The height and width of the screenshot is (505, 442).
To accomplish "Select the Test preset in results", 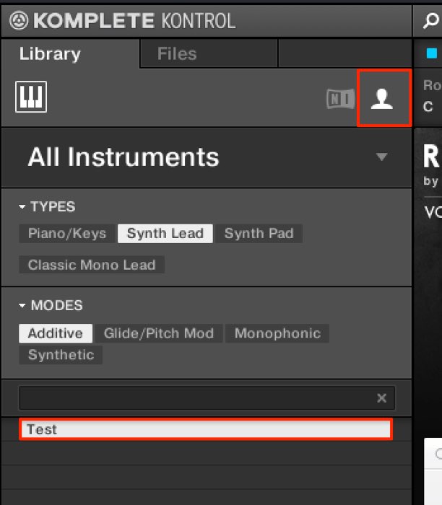I will coord(206,429).
